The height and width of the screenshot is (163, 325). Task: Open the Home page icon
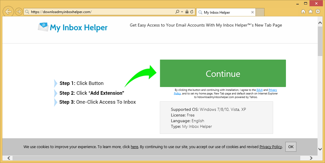coord(303,12)
